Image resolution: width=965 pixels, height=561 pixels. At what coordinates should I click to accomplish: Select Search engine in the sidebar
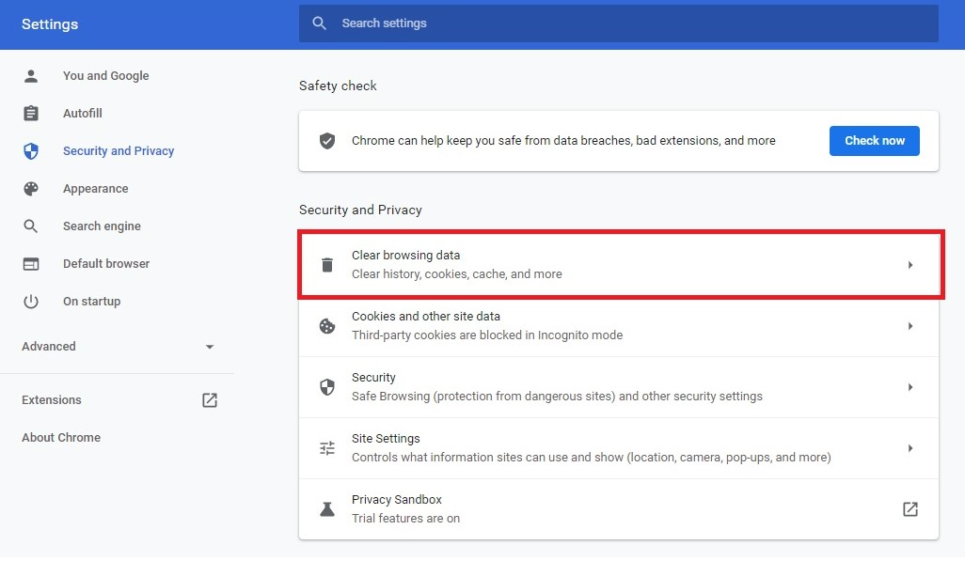[102, 226]
